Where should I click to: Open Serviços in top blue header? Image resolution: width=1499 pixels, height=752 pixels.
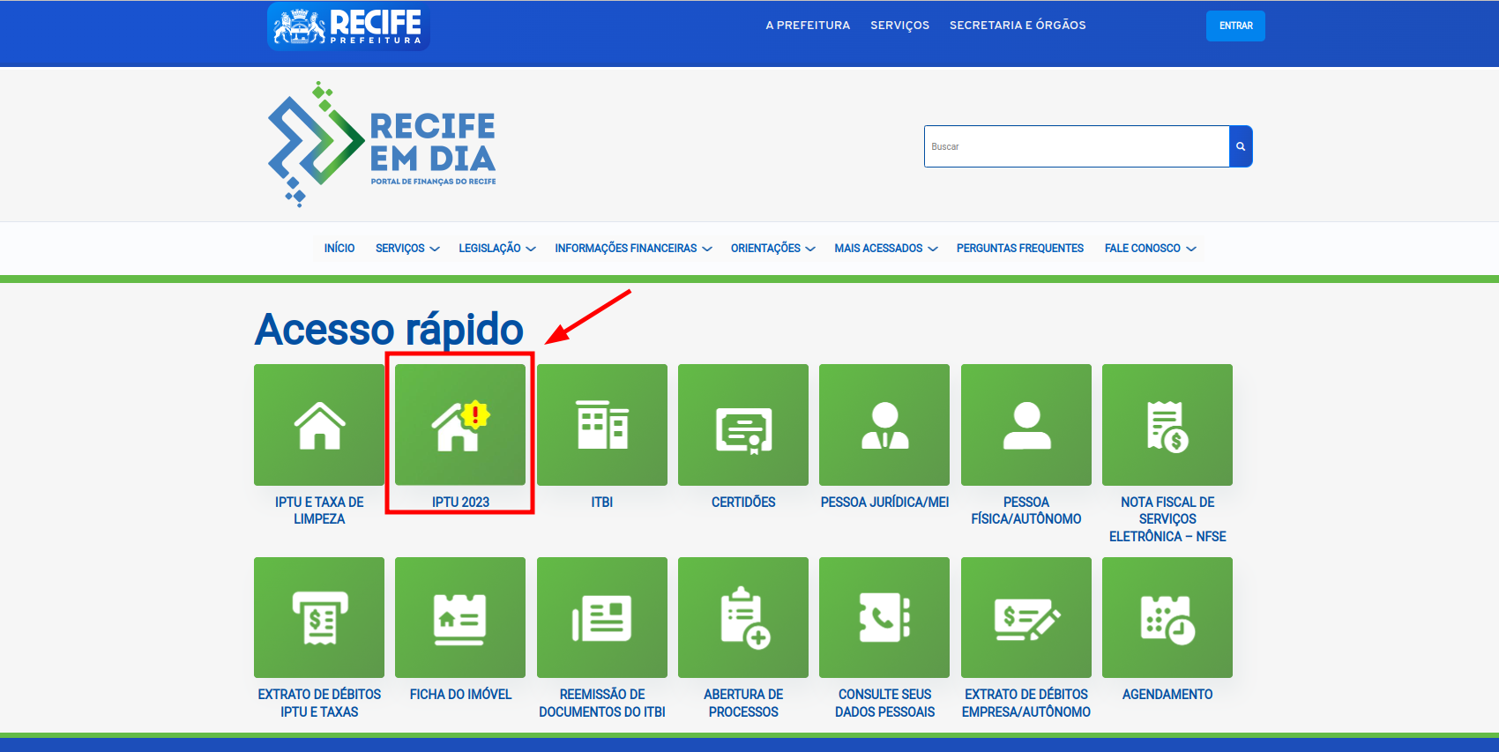coord(899,26)
